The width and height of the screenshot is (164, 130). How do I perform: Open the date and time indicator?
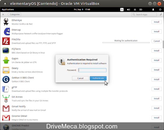[82, 9]
